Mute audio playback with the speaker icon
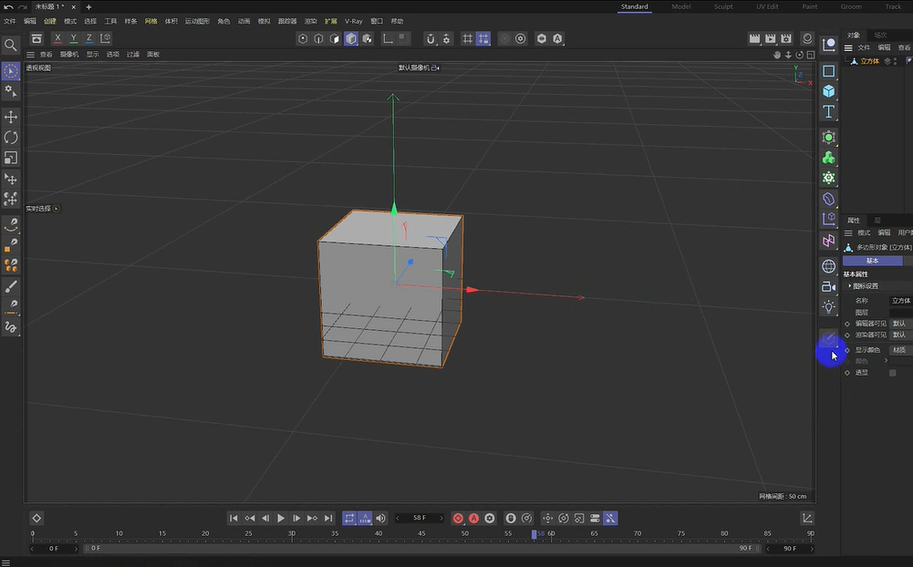913x567 pixels. [379, 518]
